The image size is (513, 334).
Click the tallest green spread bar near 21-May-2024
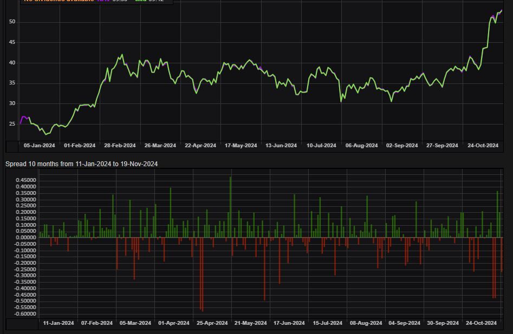click(231, 207)
